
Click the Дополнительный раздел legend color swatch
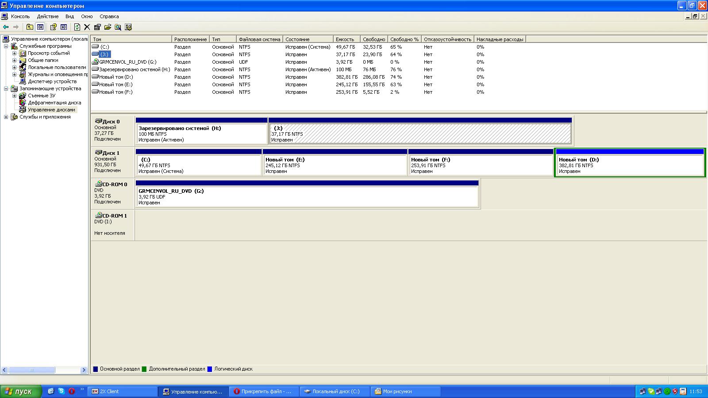pos(144,369)
